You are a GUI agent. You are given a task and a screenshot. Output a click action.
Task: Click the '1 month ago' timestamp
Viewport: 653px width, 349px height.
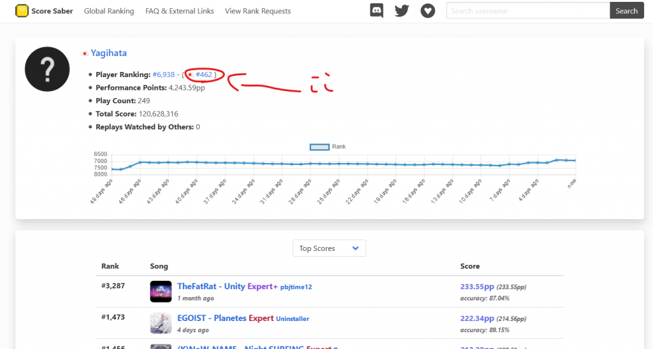tap(196, 298)
